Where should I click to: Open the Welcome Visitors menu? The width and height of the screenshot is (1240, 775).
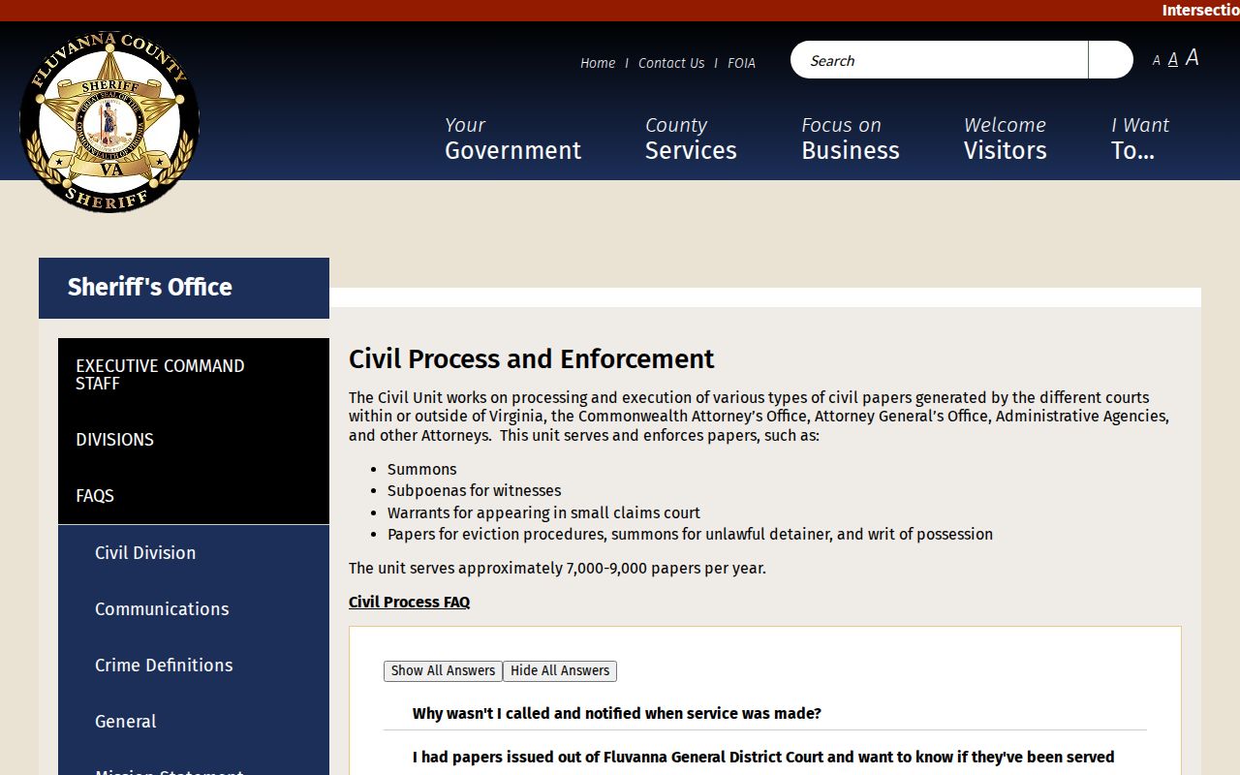pos(1005,139)
